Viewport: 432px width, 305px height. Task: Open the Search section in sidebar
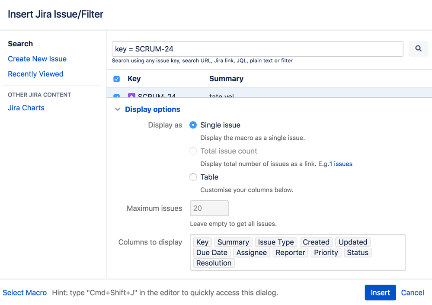pos(20,44)
